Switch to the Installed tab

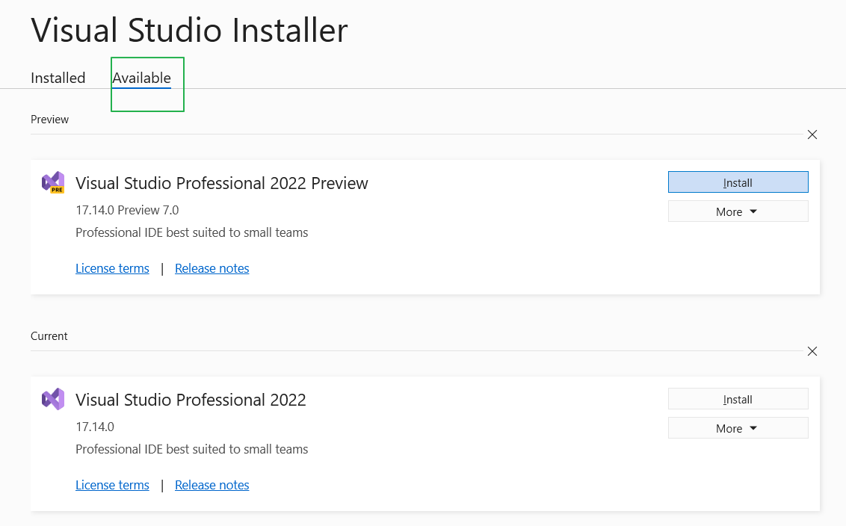tap(58, 78)
